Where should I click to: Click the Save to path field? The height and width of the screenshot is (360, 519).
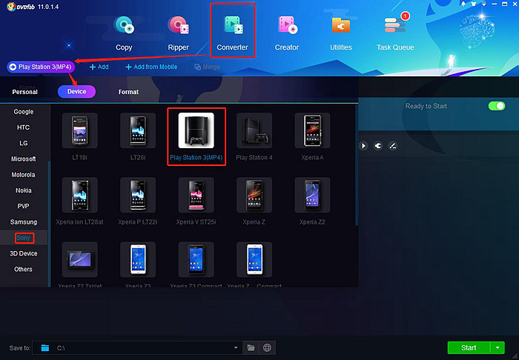point(137,347)
